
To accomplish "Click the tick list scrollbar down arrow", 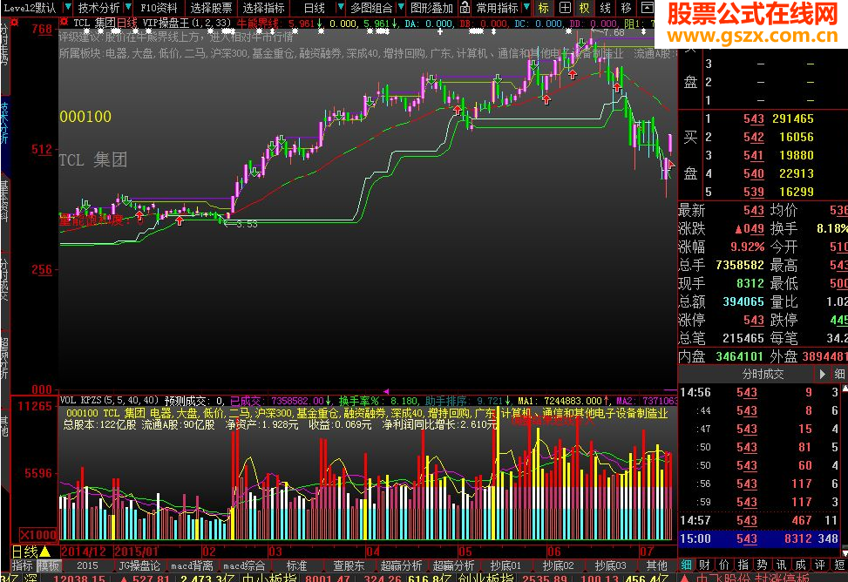I will click(845, 553).
